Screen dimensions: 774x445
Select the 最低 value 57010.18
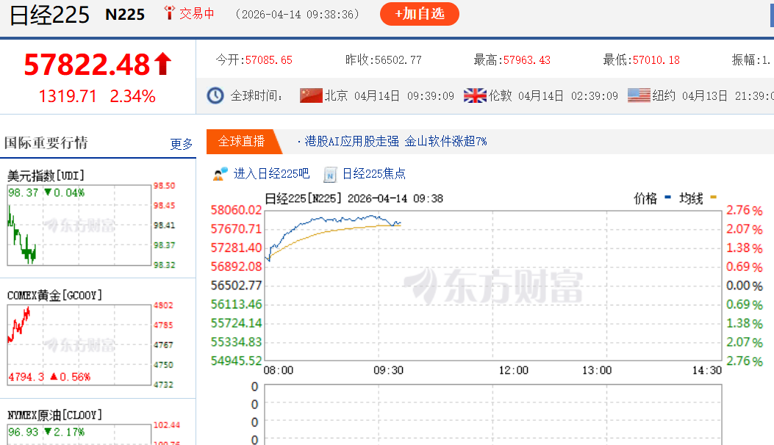(x=656, y=60)
